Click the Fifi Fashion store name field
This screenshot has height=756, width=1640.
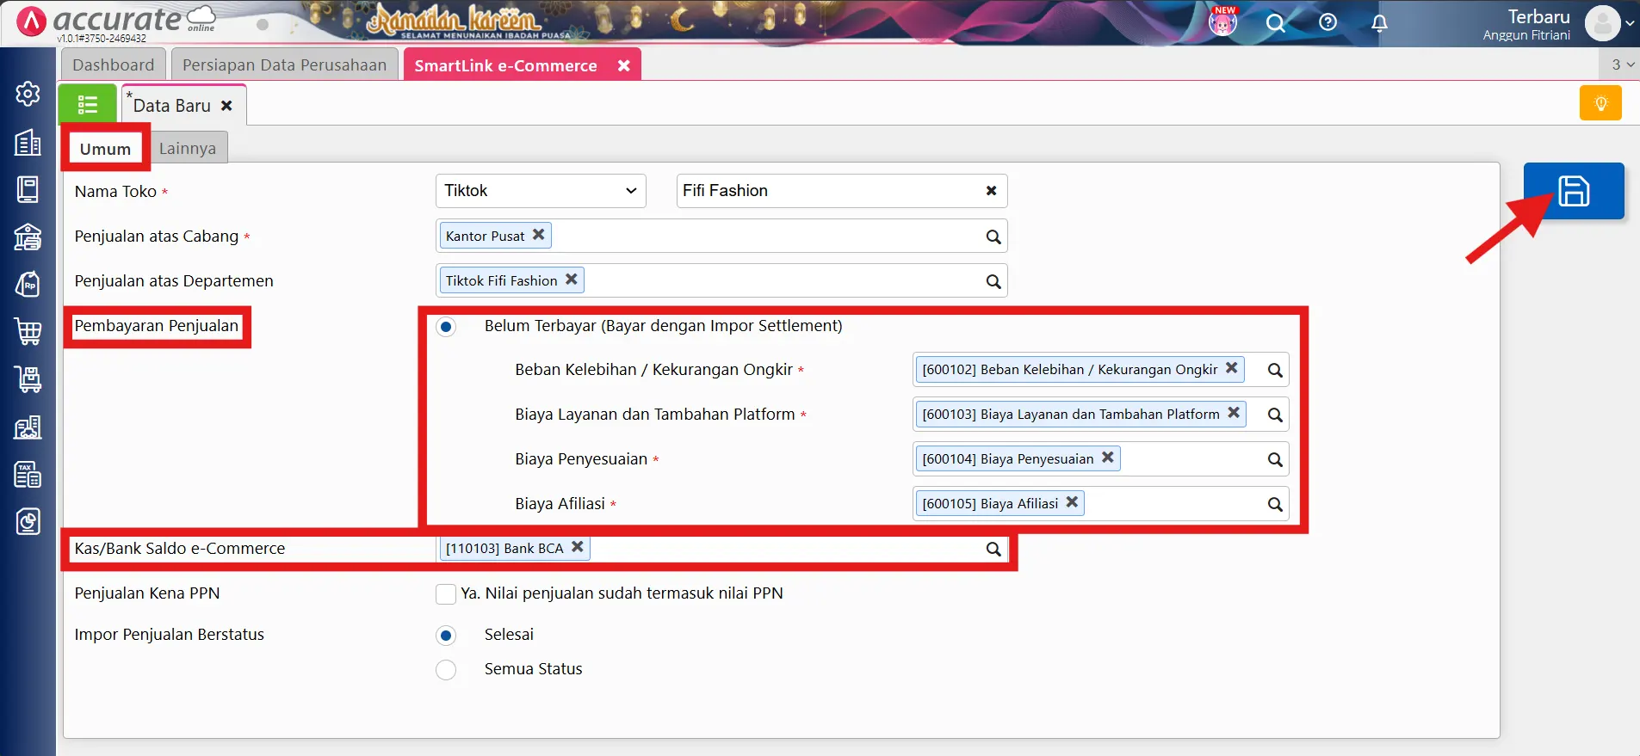coord(826,191)
